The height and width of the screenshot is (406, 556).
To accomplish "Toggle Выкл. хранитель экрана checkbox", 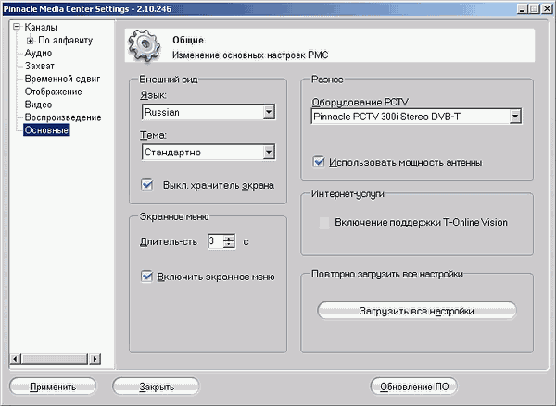I will pos(146,185).
